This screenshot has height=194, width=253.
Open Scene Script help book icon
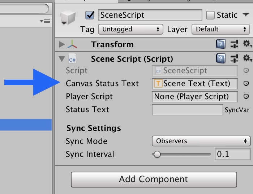pyautogui.click(x=221, y=58)
